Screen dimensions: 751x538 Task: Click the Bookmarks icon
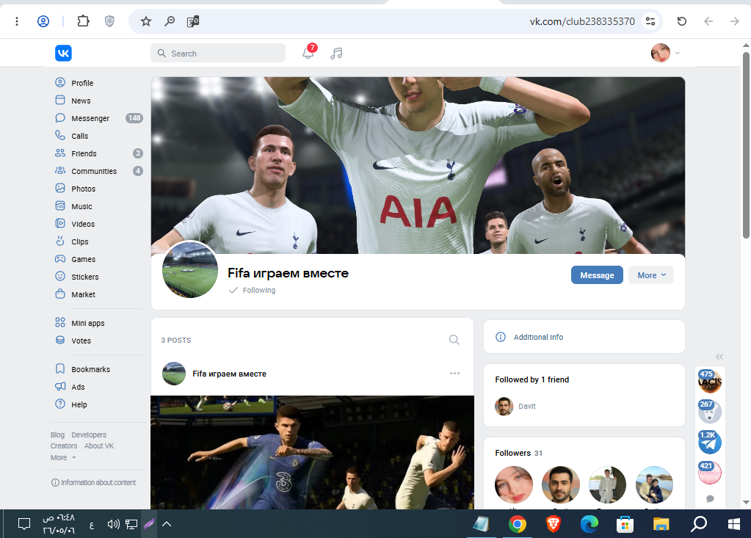coord(60,368)
